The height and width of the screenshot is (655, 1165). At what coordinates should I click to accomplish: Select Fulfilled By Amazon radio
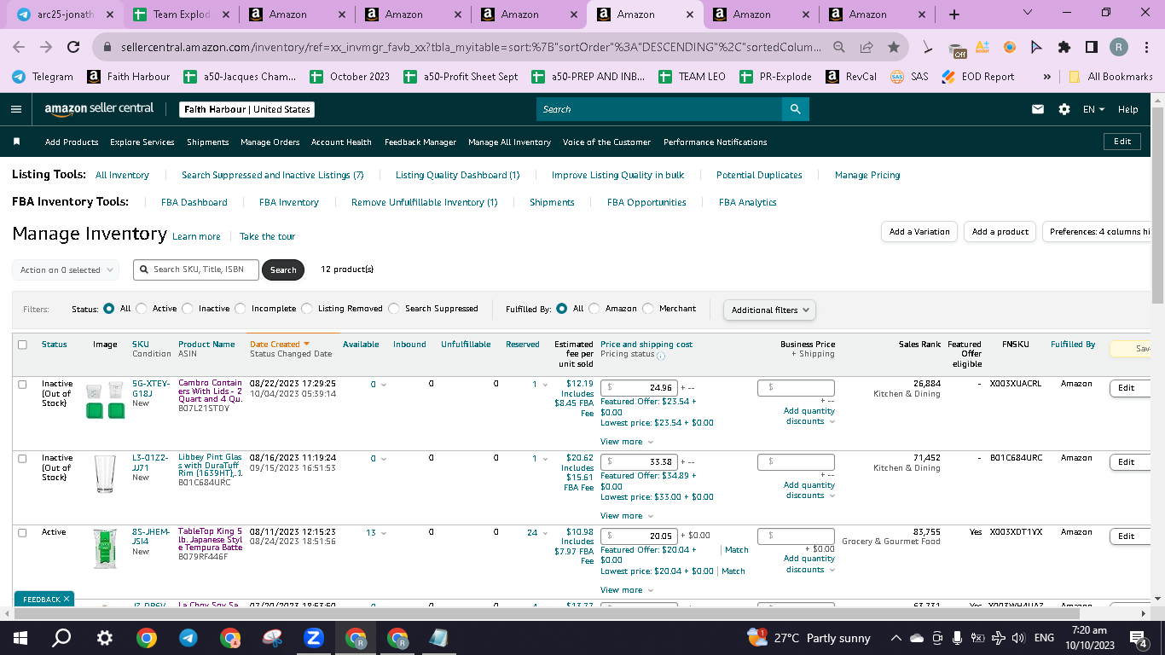coord(594,309)
